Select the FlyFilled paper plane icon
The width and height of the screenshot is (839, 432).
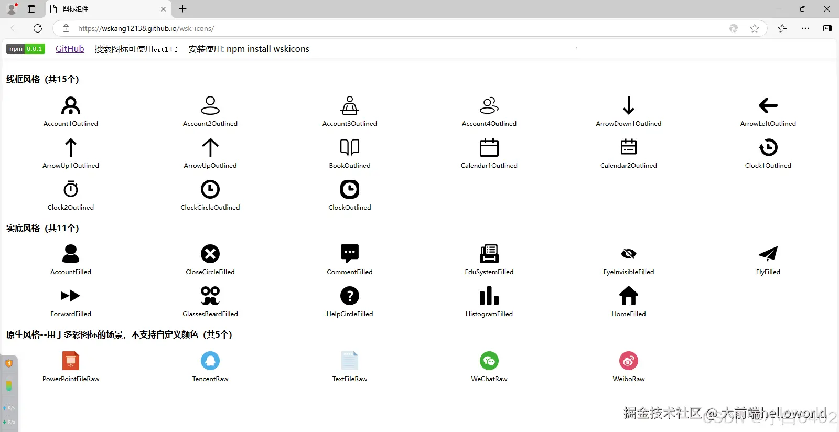(x=768, y=254)
